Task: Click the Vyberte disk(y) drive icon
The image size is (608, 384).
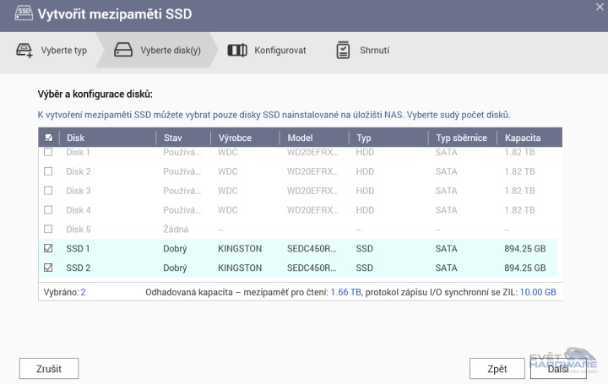Action: pyautogui.click(x=123, y=50)
